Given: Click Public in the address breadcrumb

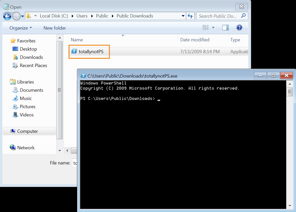Looking at the screenshot, I should click(x=102, y=16).
